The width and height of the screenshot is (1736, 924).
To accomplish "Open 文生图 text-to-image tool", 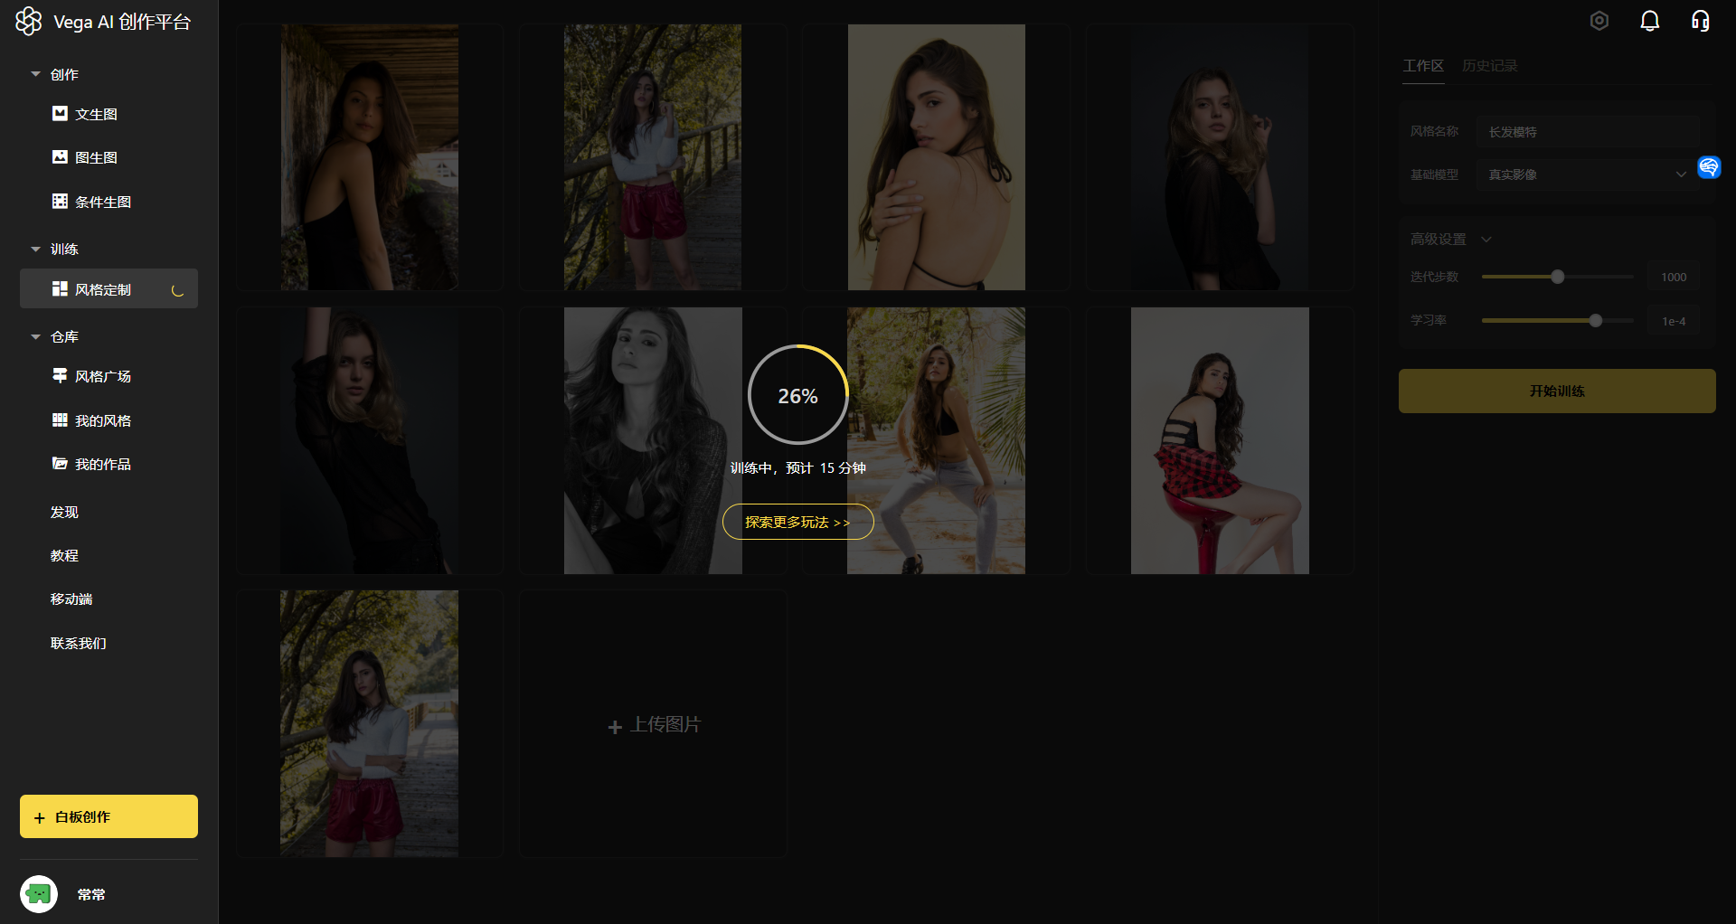I will pyautogui.click(x=86, y=114).
